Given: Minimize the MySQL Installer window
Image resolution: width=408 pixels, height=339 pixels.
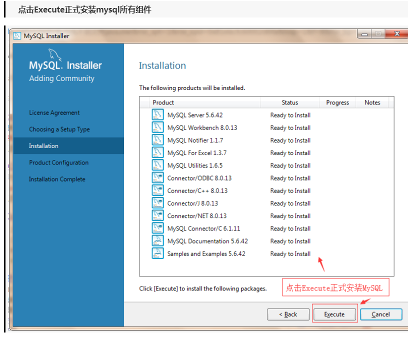Looking at the screenshot, I should 364,34.
